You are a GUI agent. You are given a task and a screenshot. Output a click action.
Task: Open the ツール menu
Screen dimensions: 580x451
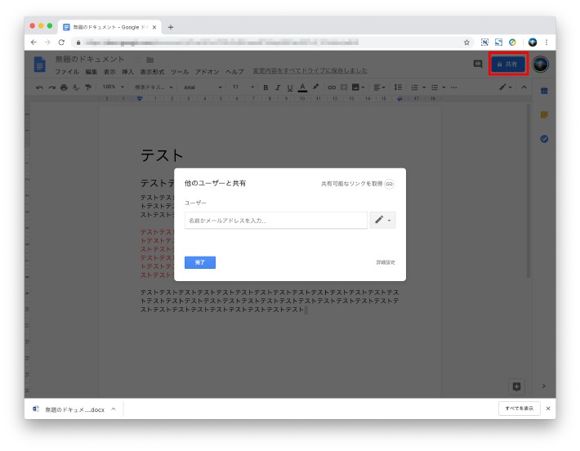coord(180,72)
